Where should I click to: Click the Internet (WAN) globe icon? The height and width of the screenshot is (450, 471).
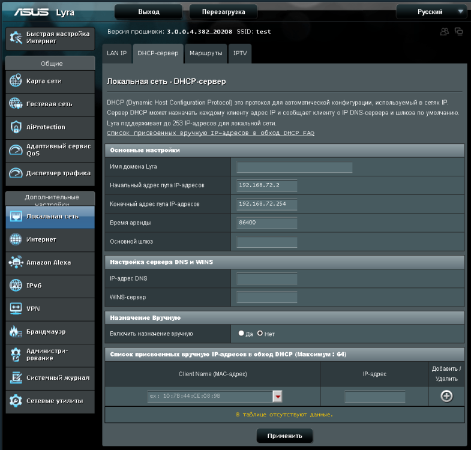point(16,239)
